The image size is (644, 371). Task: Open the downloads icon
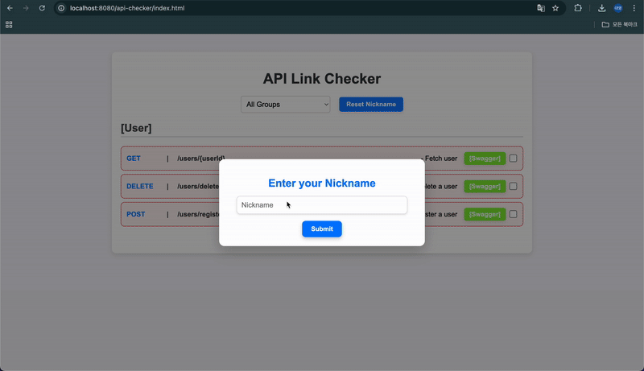(601, 8)
